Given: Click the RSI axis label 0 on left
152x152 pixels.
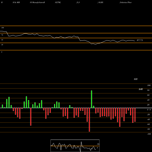Looking at the screenshot, I should click(2, 52).
